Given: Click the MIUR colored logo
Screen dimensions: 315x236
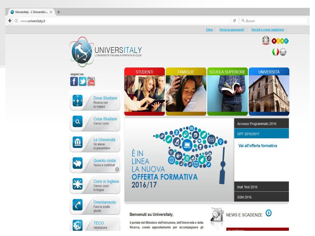Looking at the screenshot, I should click(x=280, y=41).
